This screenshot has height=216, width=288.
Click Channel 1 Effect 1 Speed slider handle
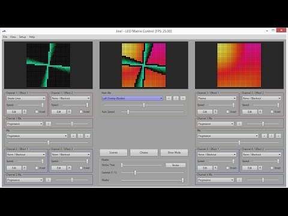tap(42, 105)
